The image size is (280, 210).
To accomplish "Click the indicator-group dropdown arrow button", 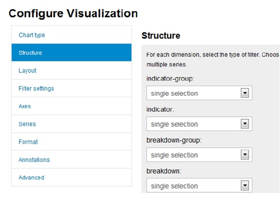I will click(x=245, y=93).
